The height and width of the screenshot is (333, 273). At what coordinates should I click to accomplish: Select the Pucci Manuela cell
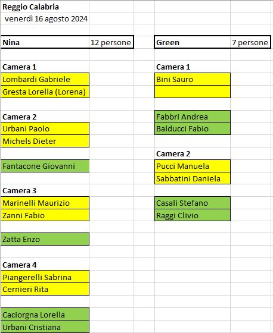pyautogui.click(x=193, y=166)
